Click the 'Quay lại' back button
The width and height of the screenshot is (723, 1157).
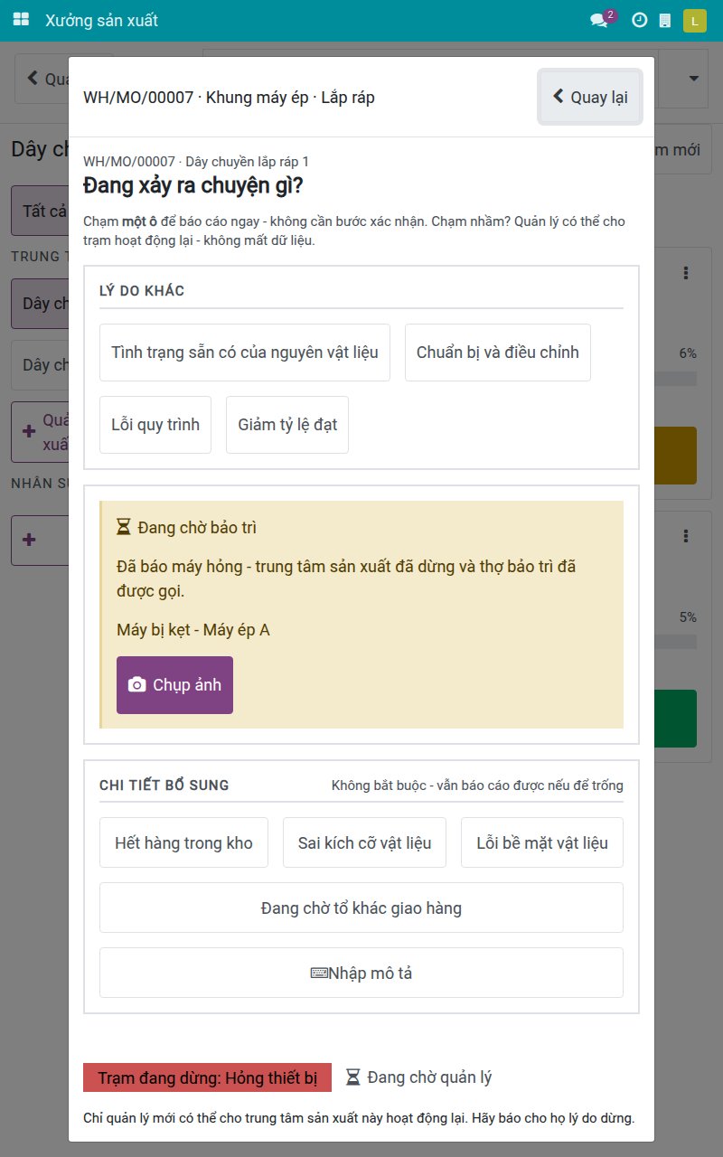[590, 97]
